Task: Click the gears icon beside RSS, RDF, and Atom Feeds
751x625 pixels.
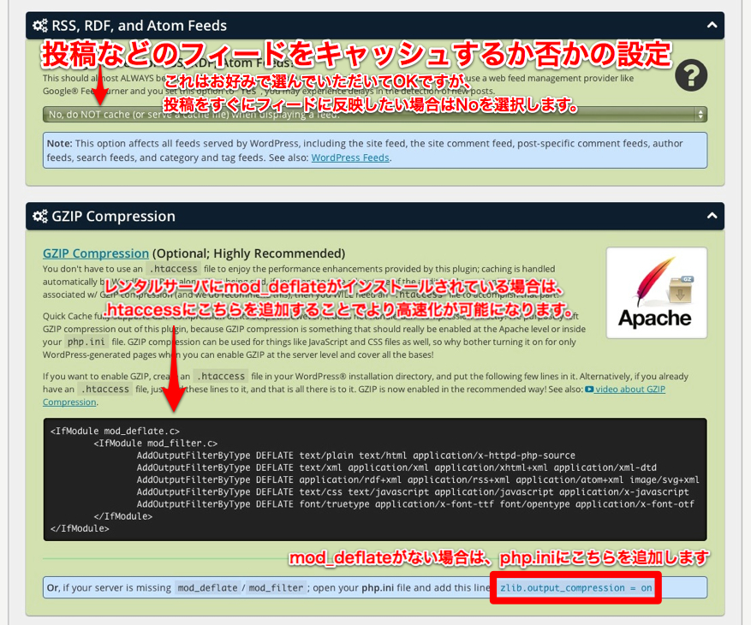Action: click(40, 26)
